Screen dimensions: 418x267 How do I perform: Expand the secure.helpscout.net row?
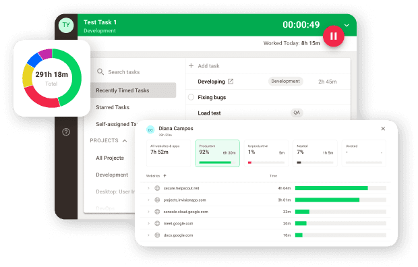(148, 188)
